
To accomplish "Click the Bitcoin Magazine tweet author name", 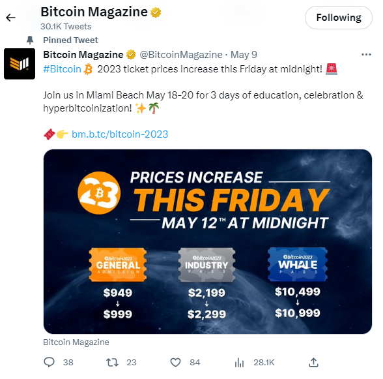I will pyautogui.click(x=83, y=55).
